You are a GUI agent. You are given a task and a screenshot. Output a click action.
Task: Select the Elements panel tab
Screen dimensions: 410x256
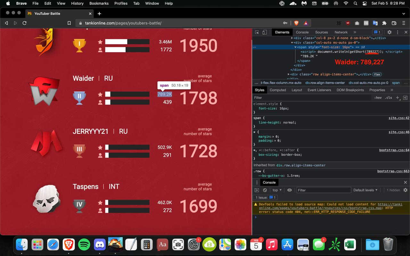point(282,32)
